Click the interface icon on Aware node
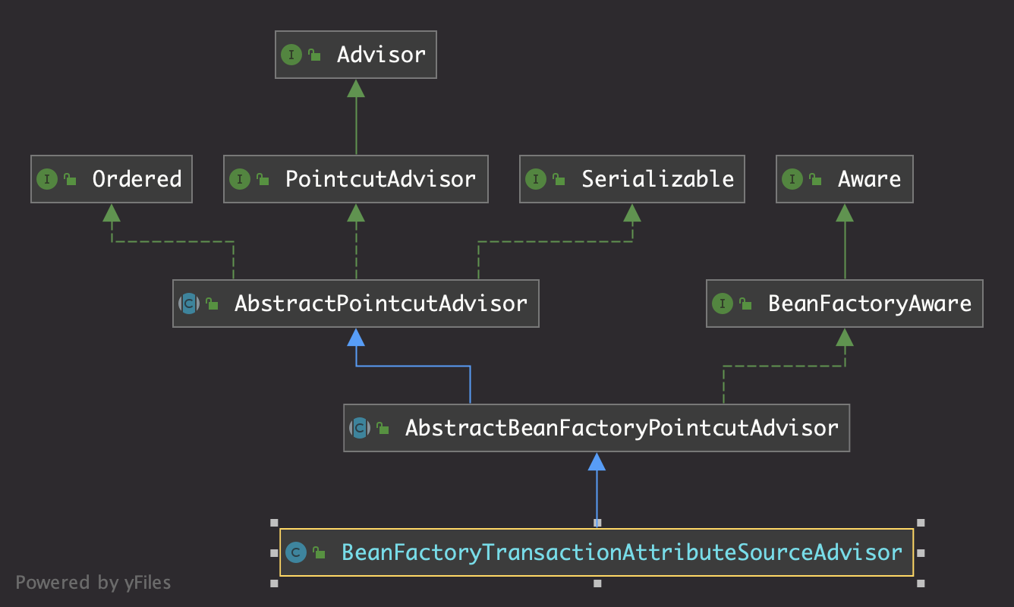1014x607 pixels. pyautogui.click(x=792, y=179)
